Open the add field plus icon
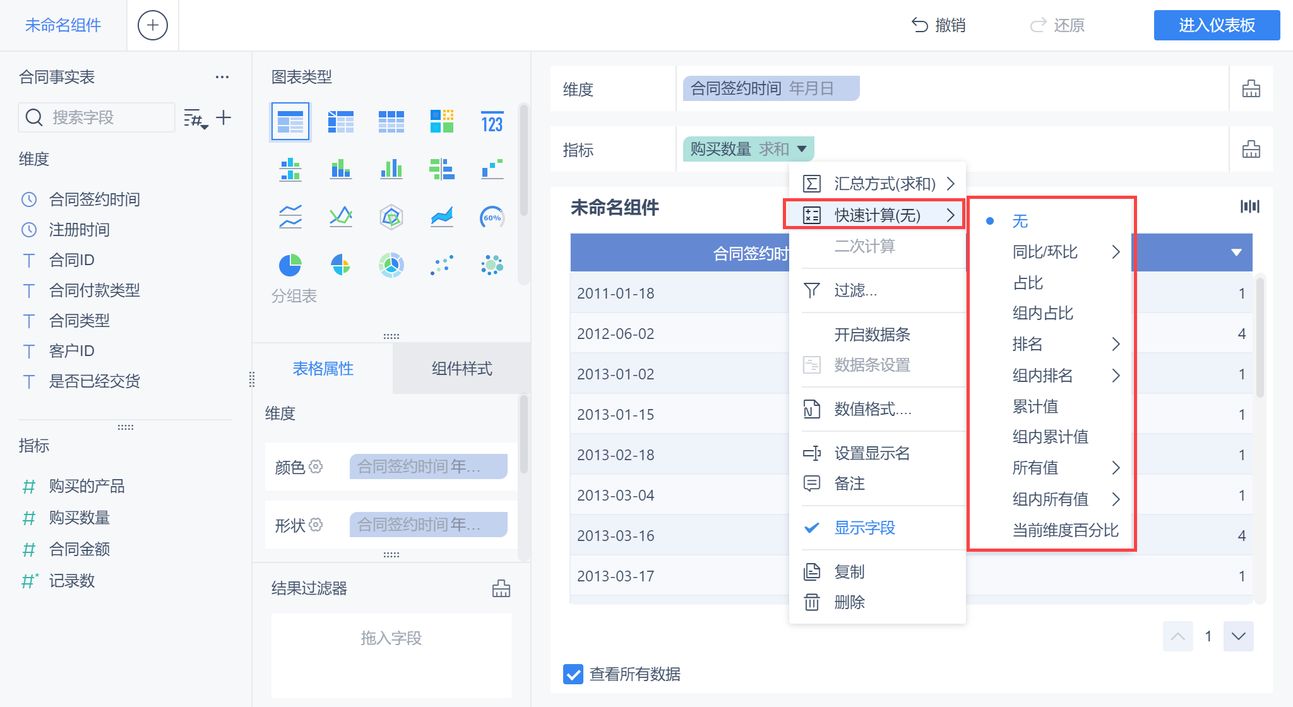The image size is (1293, 707). [x=223, y=117]
